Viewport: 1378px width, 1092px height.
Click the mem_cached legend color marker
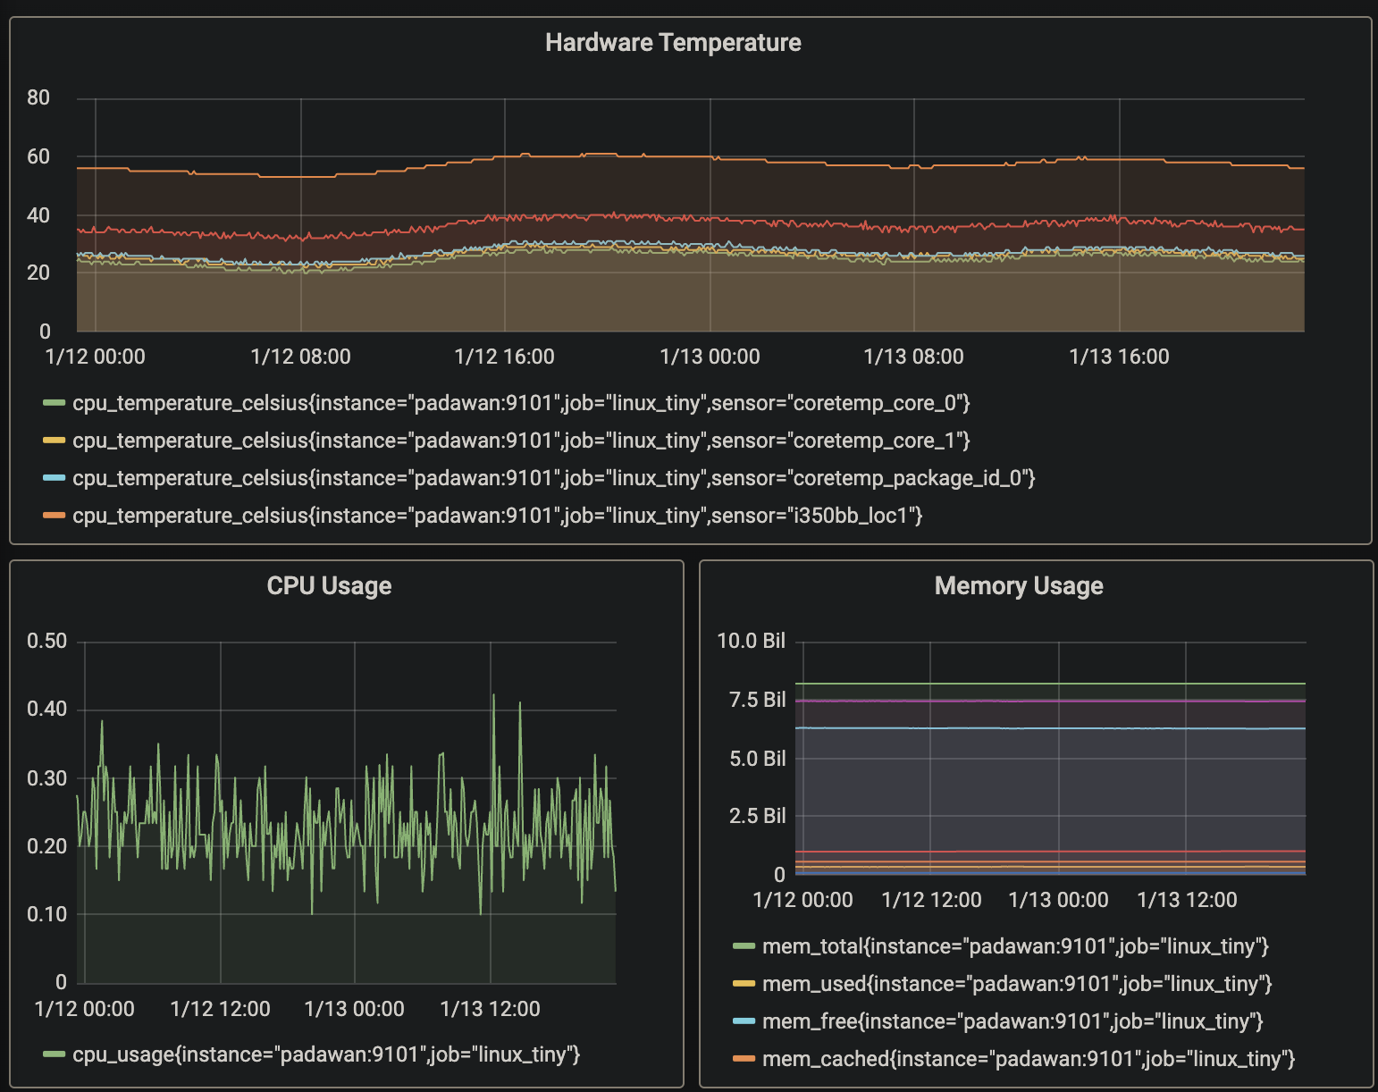click(743, 1059)
